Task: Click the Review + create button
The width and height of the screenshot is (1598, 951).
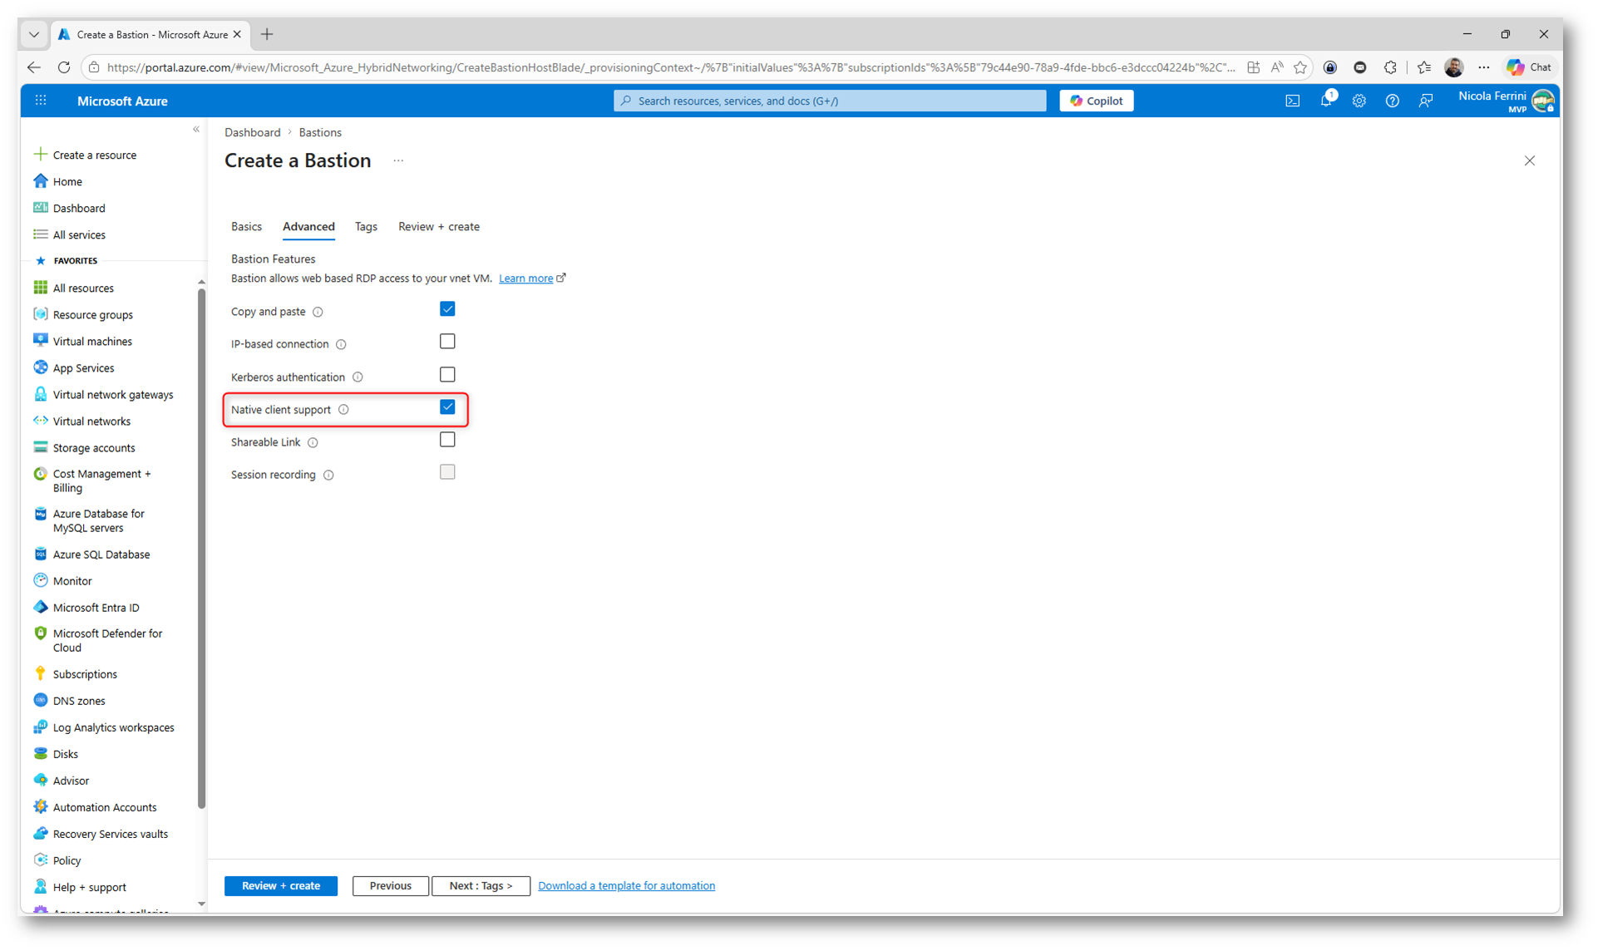Action: (280, 885)
